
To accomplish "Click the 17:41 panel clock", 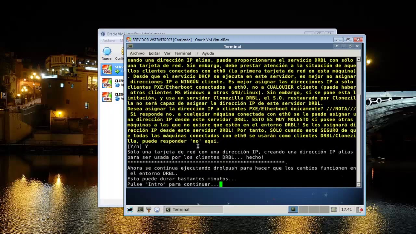I will coord(346,210).
